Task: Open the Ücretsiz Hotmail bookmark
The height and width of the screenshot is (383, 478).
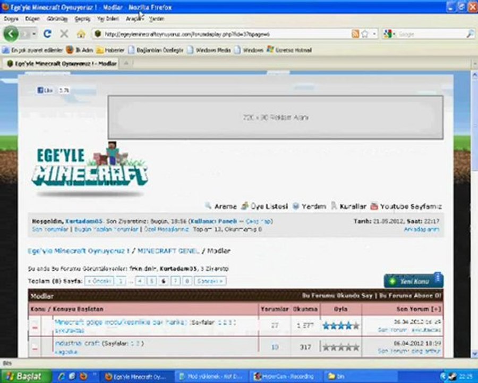Action: pyautogui.click(x=289, y=50)
